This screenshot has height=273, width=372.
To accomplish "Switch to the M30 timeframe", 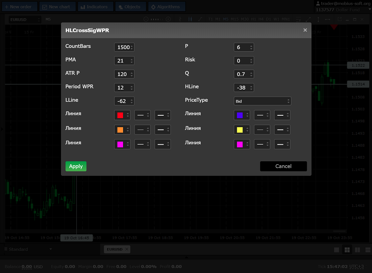I will point(245,19).
